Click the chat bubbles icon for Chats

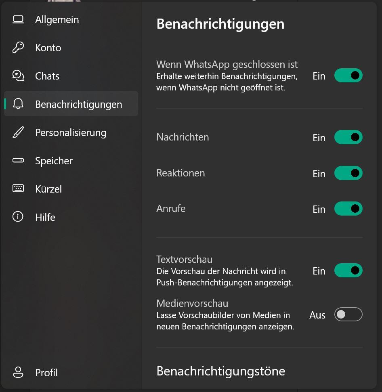point(18,76)
